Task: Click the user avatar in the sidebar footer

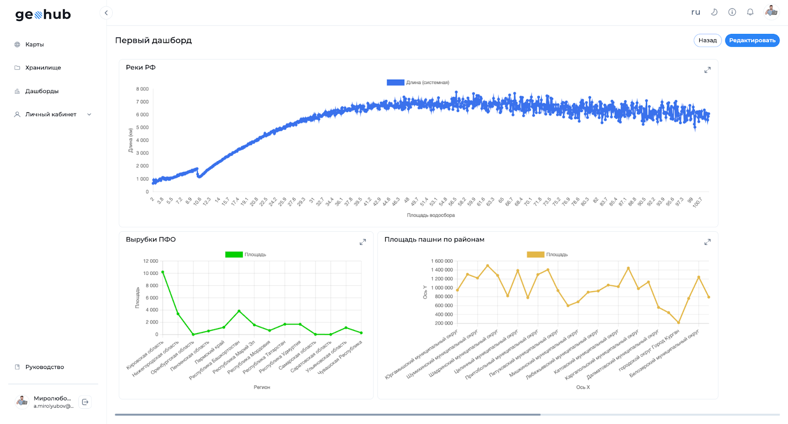Action: (22, 402)
